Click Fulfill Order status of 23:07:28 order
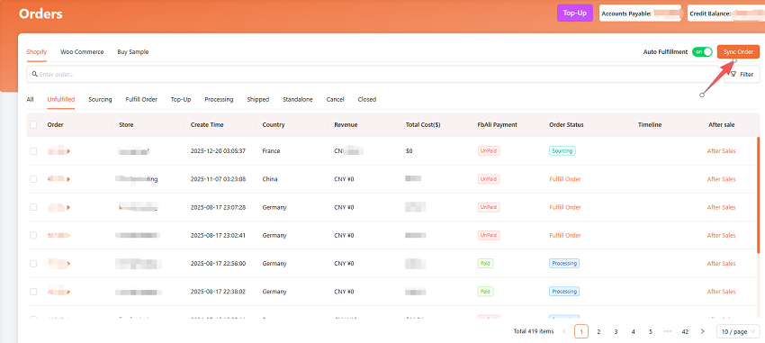Image resolution: width=765 pixels, height=343 pixels. click(x=565, y=207)
